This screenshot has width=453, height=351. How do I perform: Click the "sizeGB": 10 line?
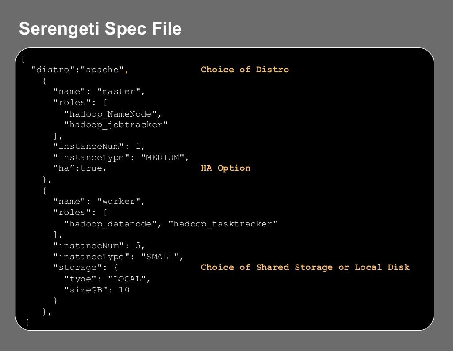point(97,290)
